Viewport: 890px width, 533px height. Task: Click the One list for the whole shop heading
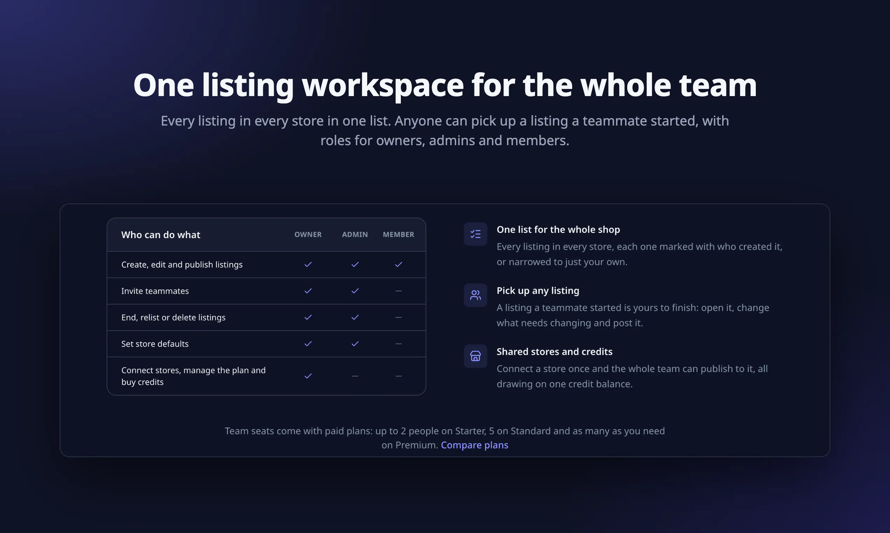559,230
